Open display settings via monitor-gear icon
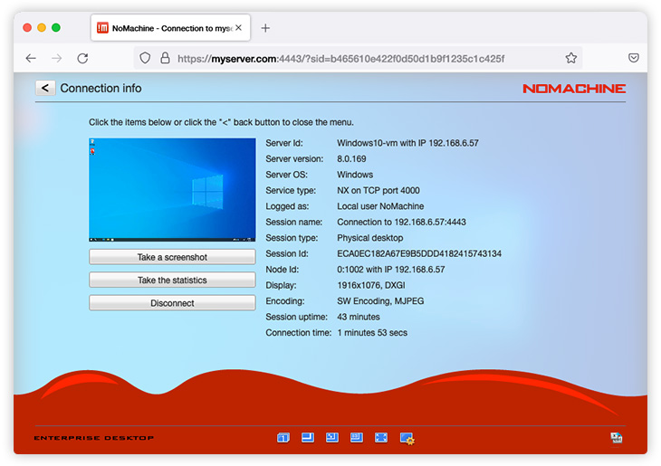 point(407,439)
